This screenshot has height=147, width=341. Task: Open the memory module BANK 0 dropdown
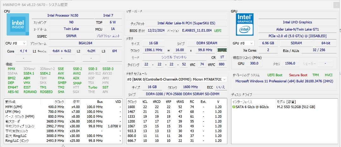[x=177, y=79]
